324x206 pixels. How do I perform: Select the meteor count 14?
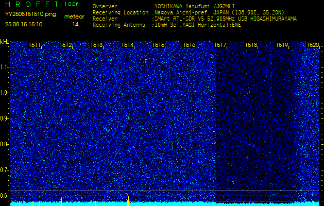click(x=75, y=25)
